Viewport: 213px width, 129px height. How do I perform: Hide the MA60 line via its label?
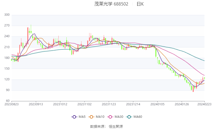(138, 117)
